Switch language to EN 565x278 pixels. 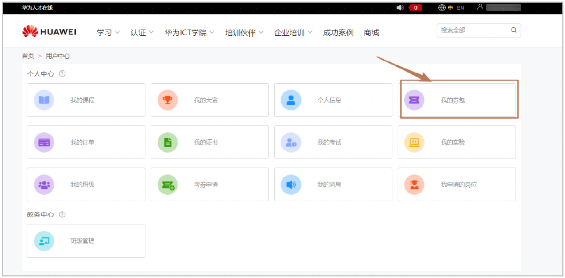tap(460, 7)
